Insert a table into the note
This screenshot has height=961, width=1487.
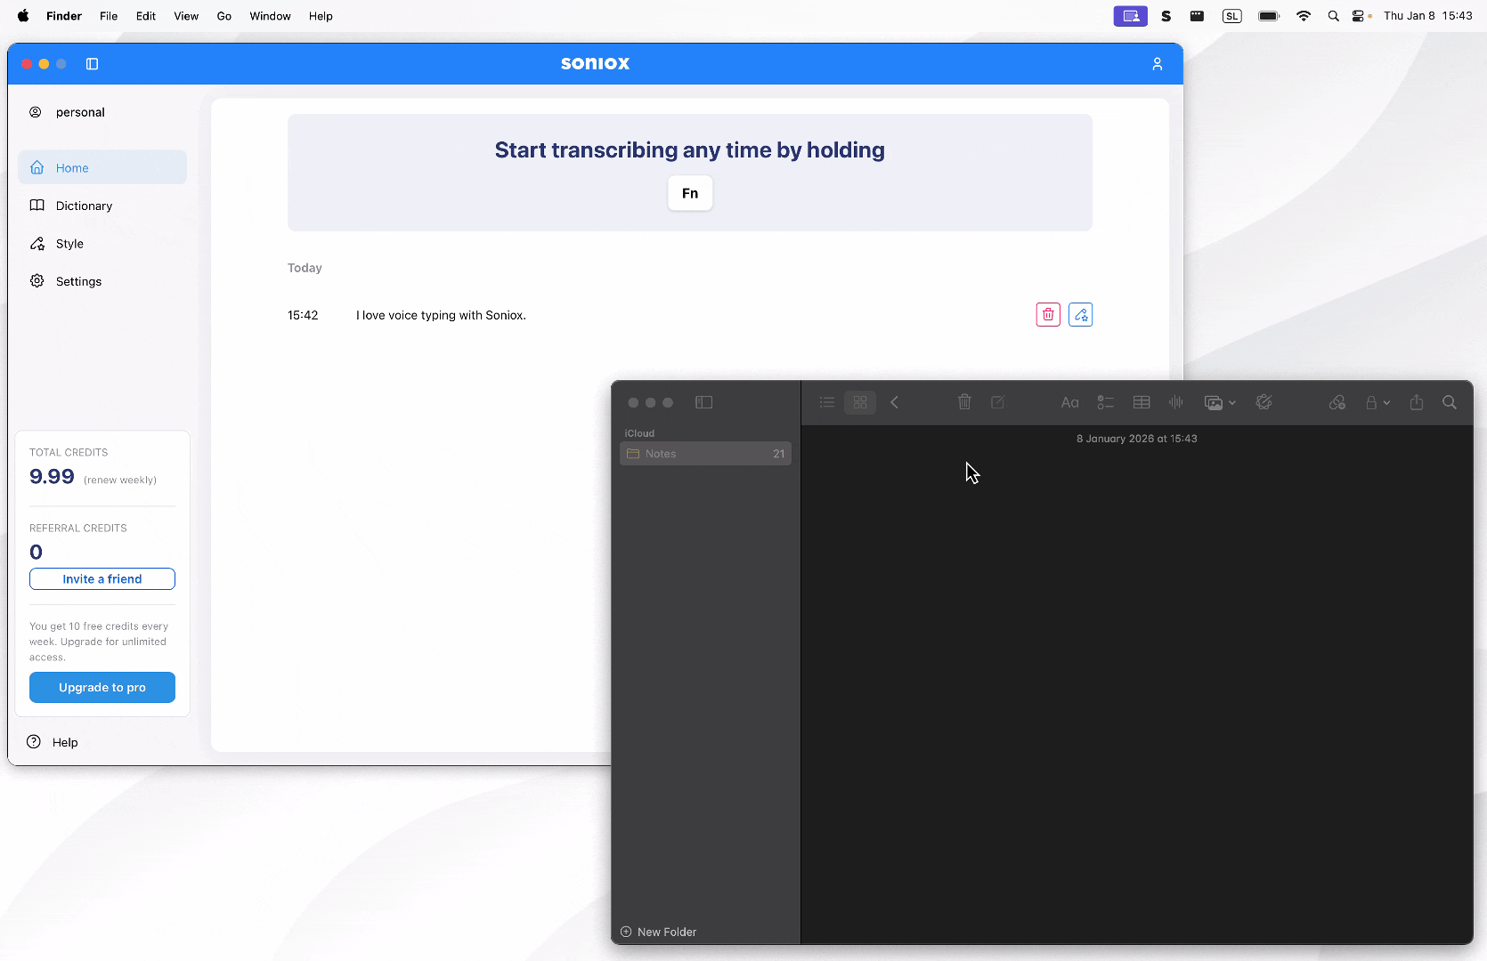1141,402
